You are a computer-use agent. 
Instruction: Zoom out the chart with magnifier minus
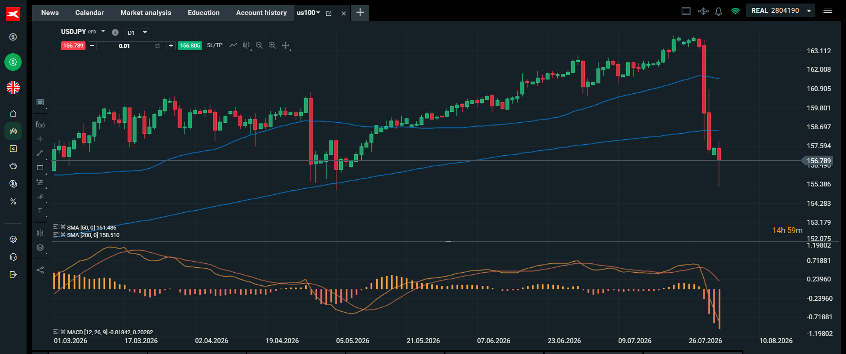(259, 45)
